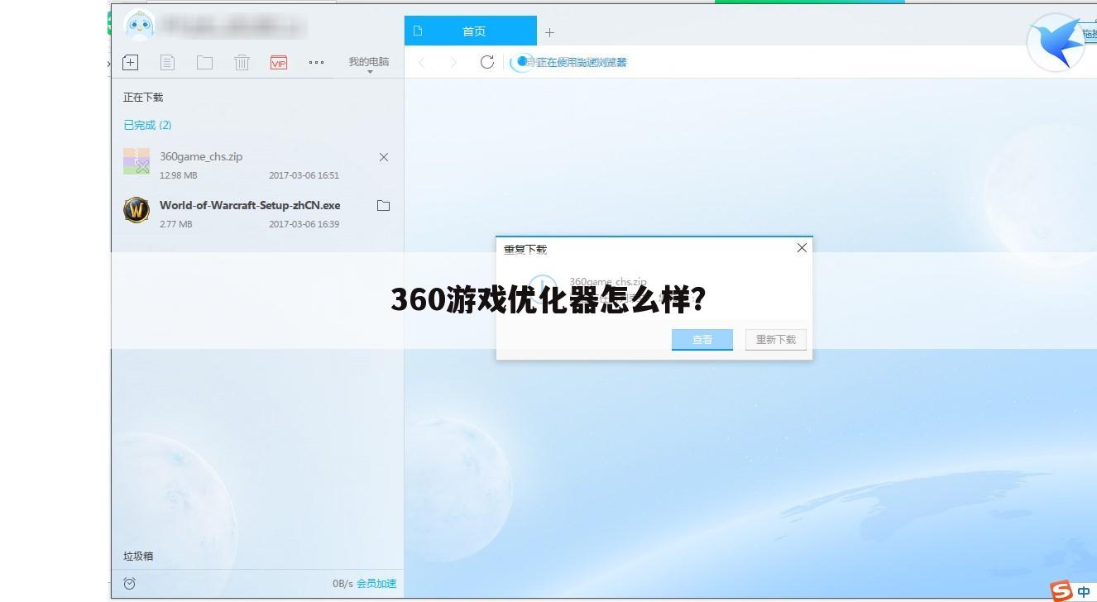Switch to the 首页 tab
The width and height of the screenshot is (1097, 602).
click(471, 31)
